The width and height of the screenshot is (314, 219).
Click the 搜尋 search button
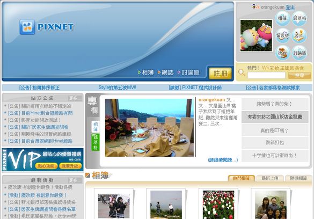point(300,76)
